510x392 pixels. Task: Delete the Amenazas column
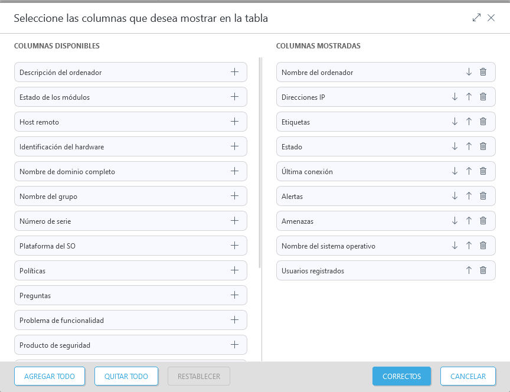[483, 221]
